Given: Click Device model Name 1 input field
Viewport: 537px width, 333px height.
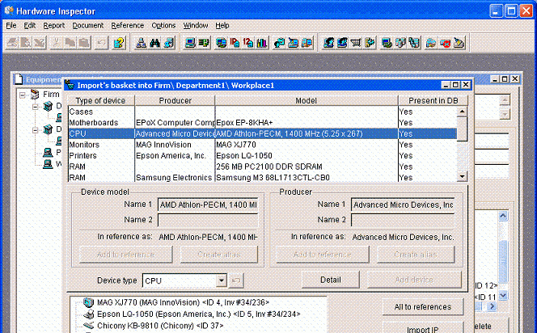Looking at the screenshot, I should (208, 204).
